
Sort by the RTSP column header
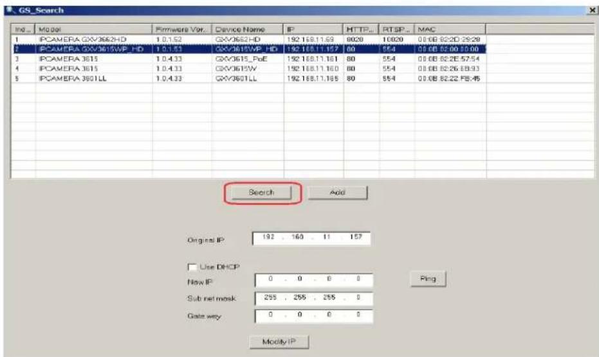tap(396, 30)
